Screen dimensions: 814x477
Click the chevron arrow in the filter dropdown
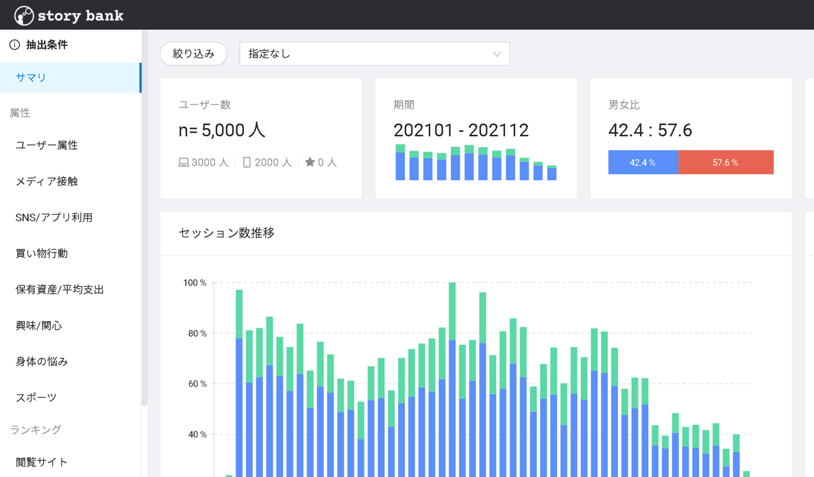497,54
